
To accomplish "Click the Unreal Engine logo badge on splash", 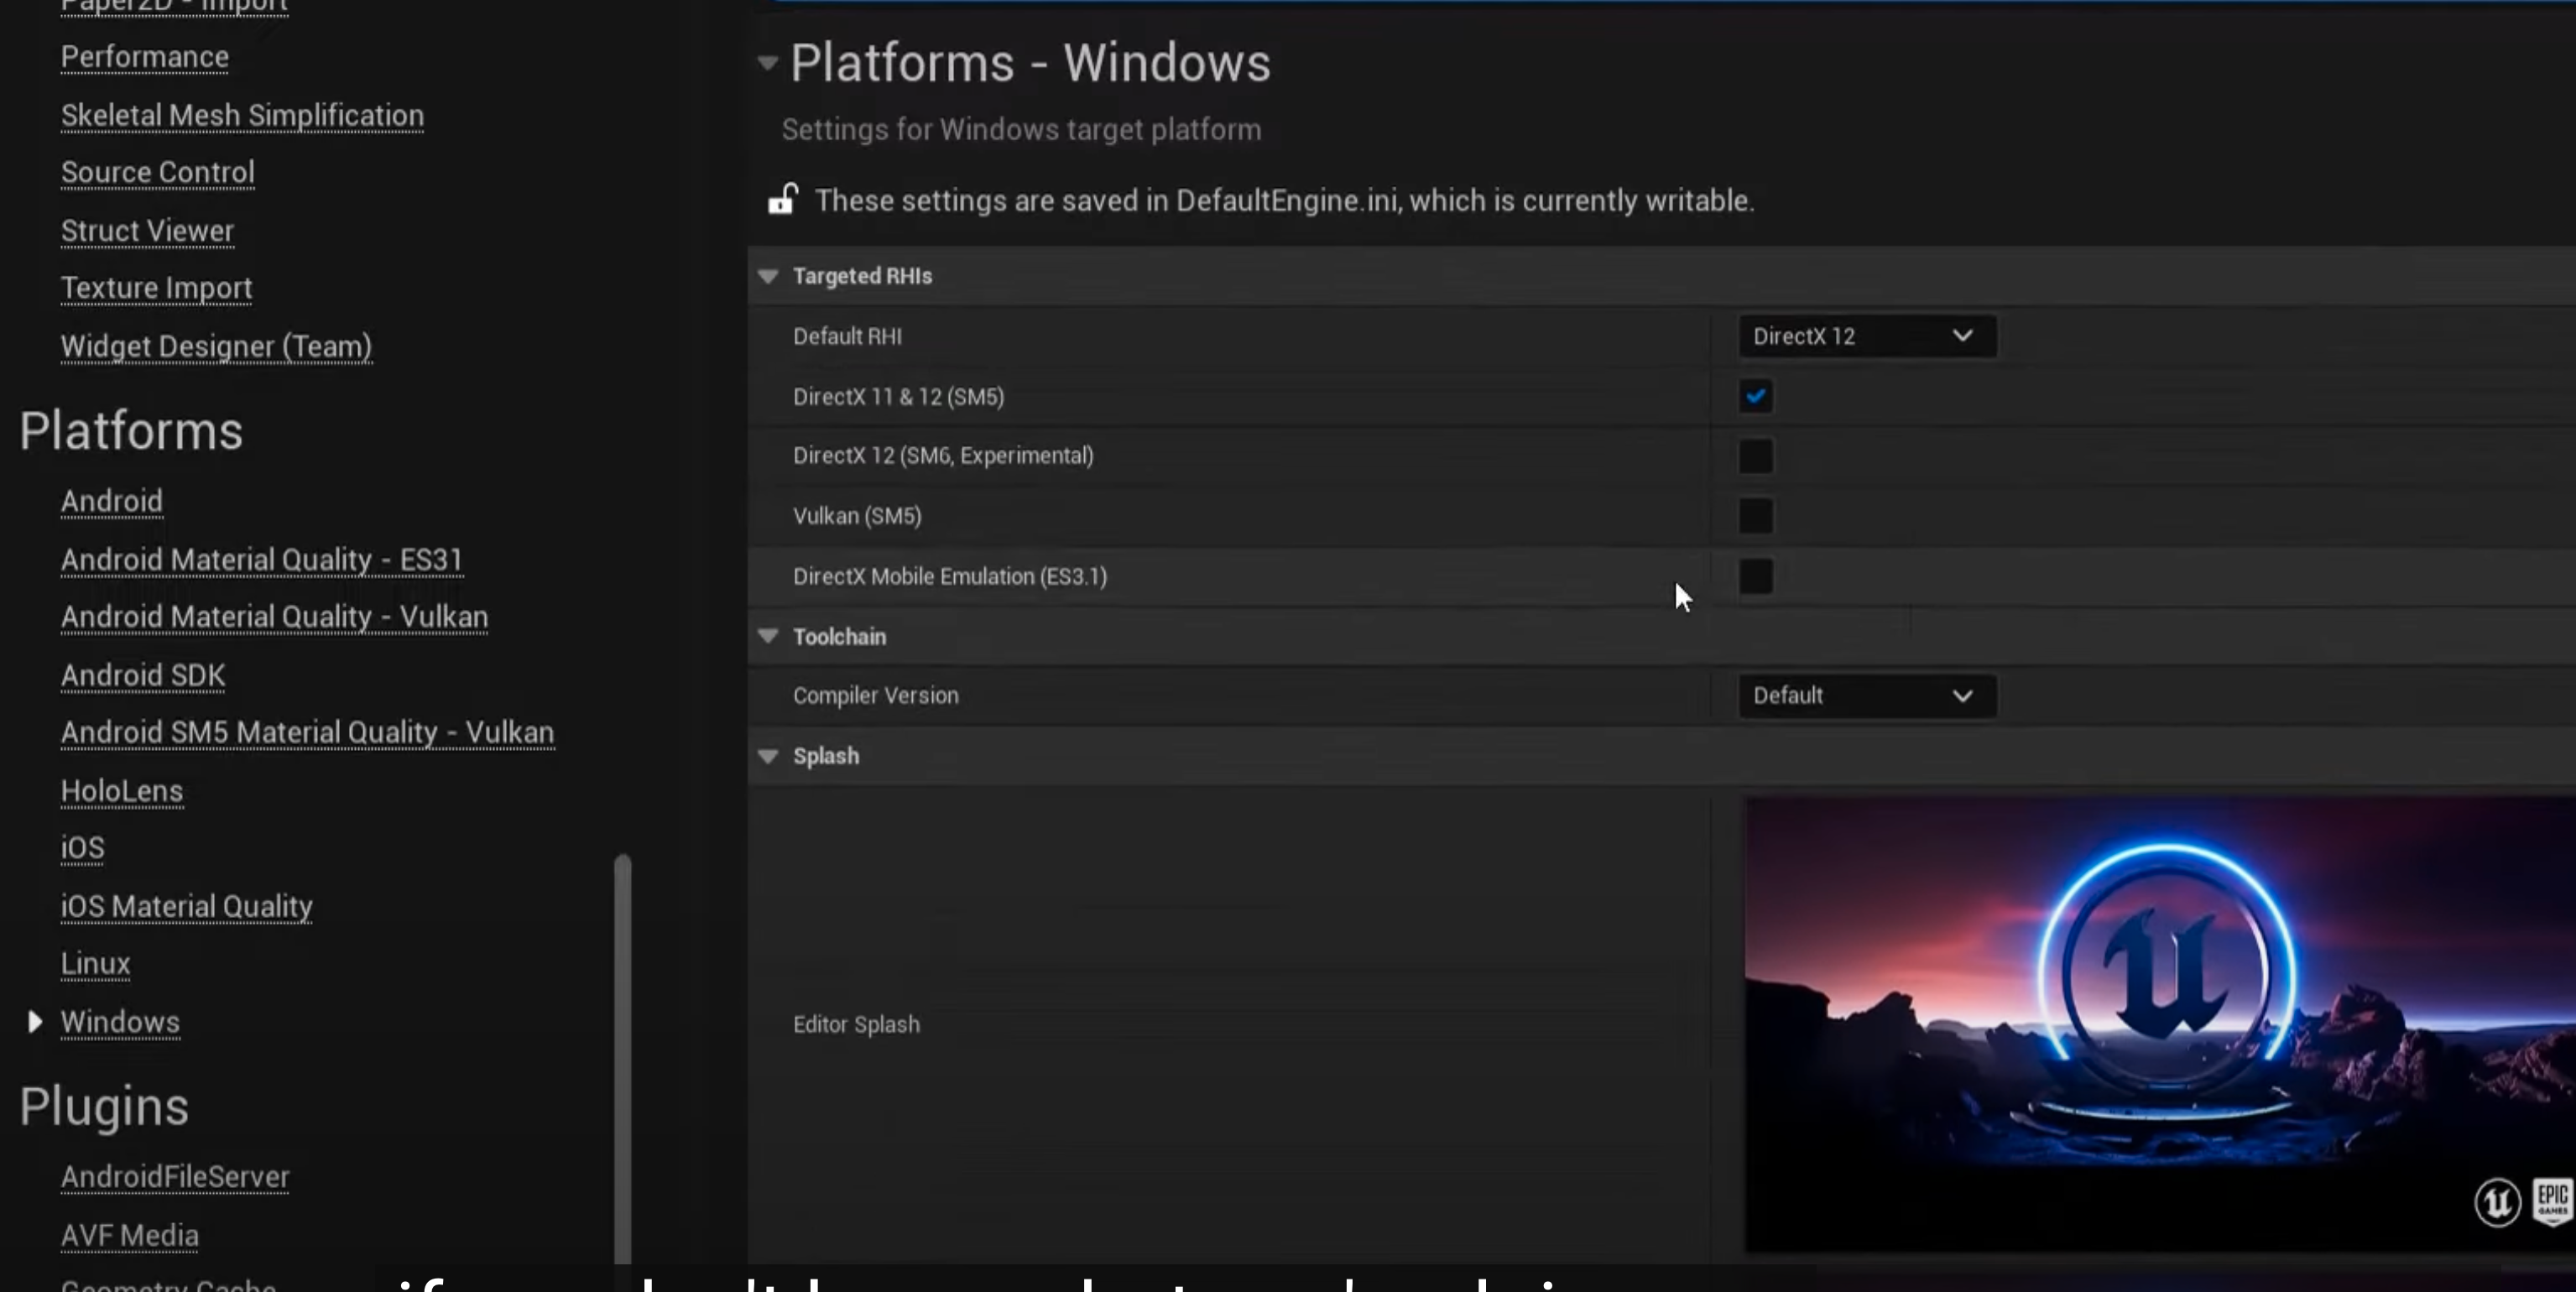I will tap(2497, 1202).
